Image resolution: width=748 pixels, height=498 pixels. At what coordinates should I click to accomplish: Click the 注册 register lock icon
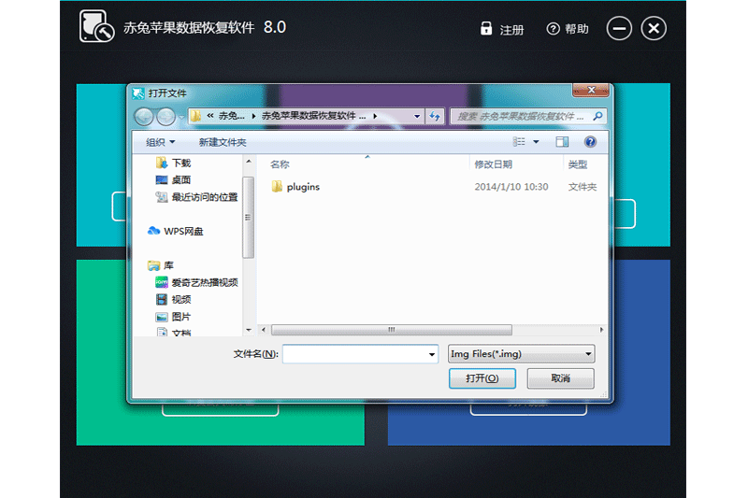click(x=485, y=29)
